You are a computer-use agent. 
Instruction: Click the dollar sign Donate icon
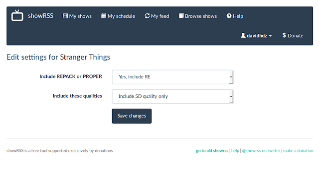pos(284,35)
